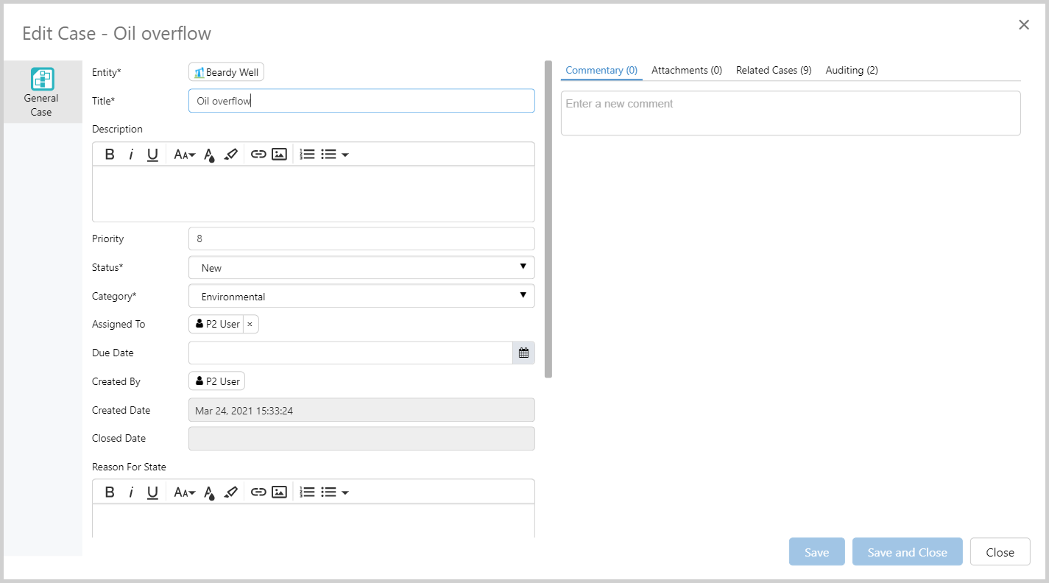
Task: Toggle underline in Reason For State toolbar
Action: coord(152,492)
